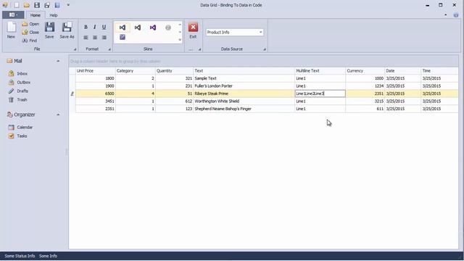
Task: Sort by Multiline Text column header
Action: [320, 71]
